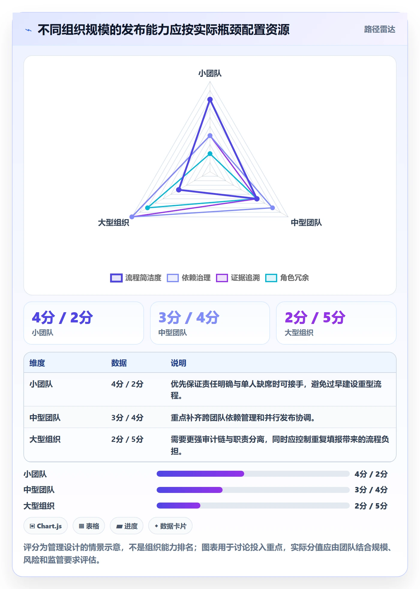This screenshot has width=420, height=589.
Task: Click the 角色冗余 legend label
Action: [x=294, y=278]
